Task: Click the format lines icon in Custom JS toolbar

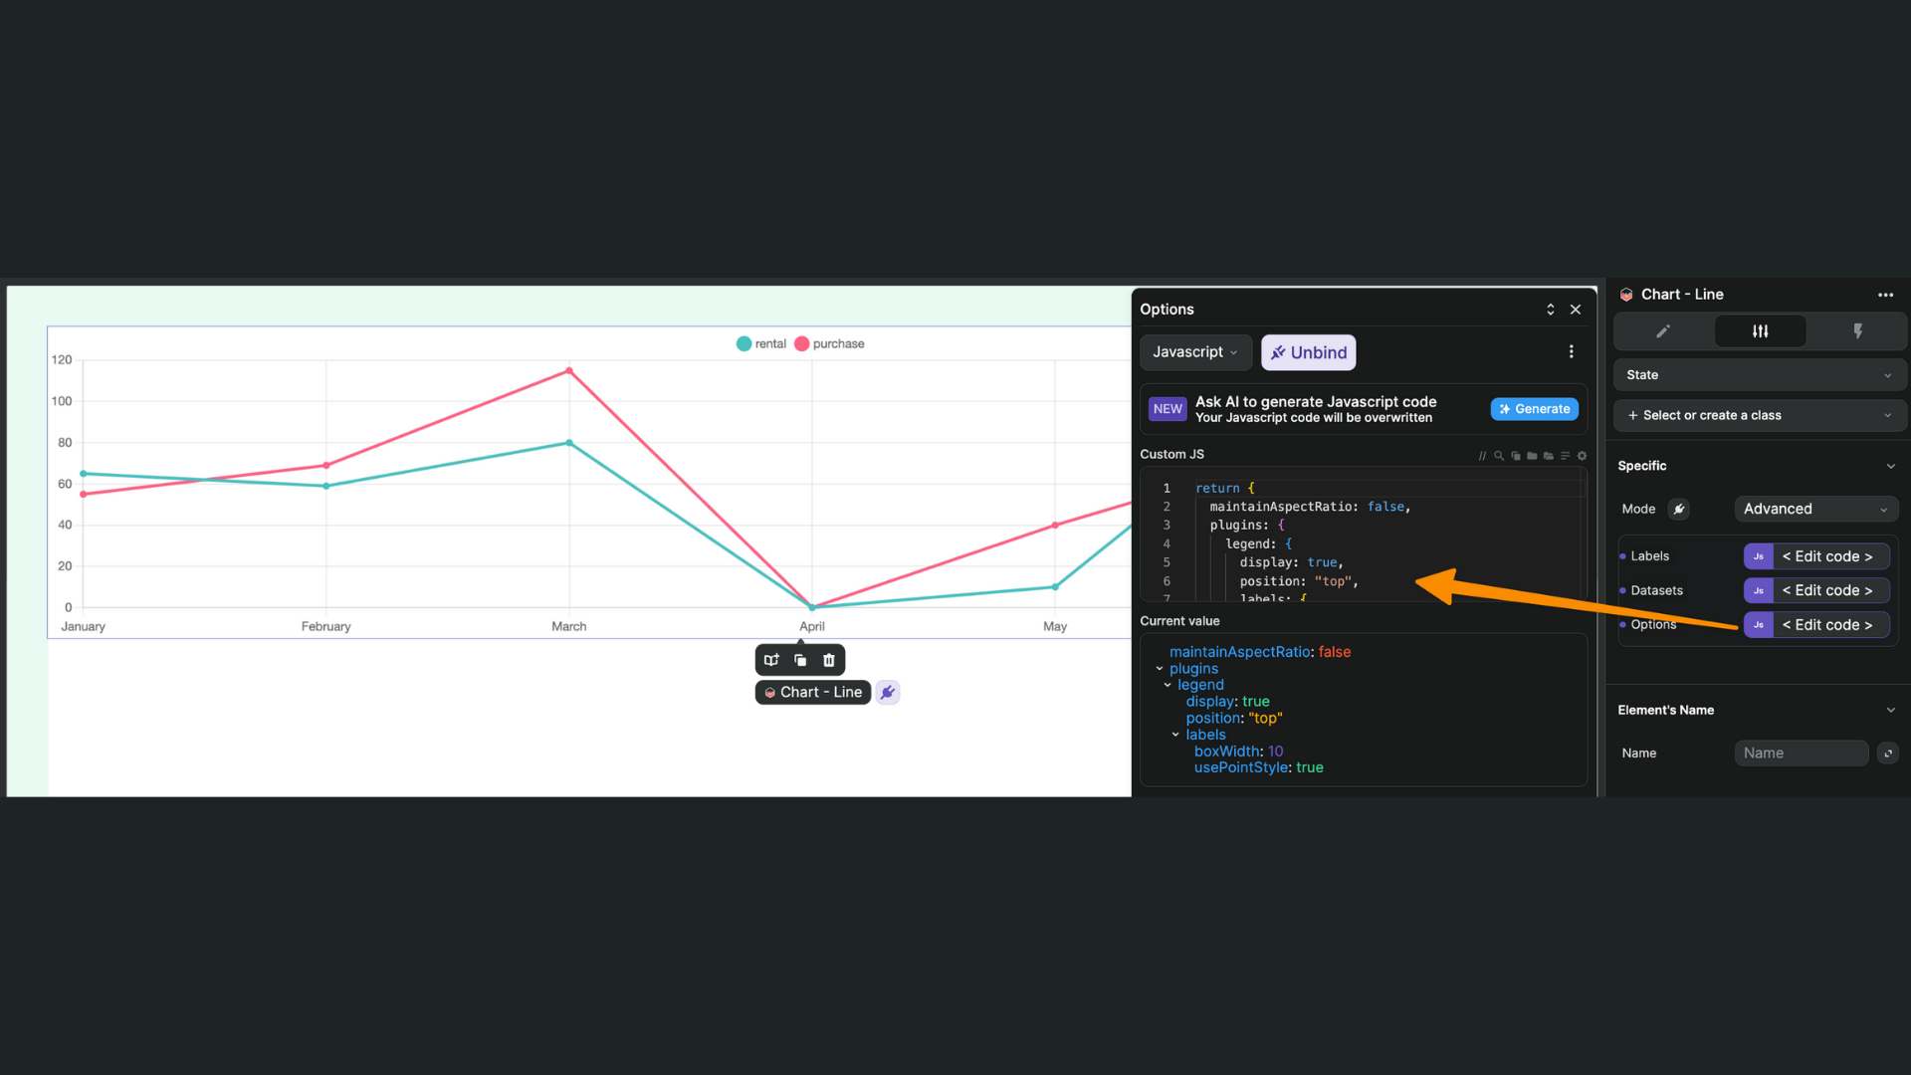Action: pyautogui.click(x=1565, y=456)
